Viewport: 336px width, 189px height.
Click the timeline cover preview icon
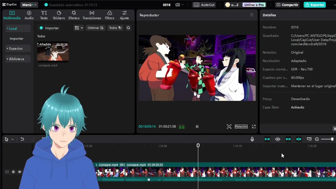click(309, 139)
